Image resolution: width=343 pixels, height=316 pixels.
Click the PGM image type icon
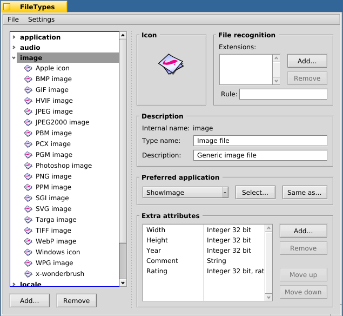[28, 155]
